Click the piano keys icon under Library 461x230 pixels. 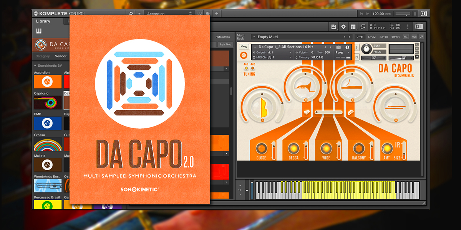point(39,31)
